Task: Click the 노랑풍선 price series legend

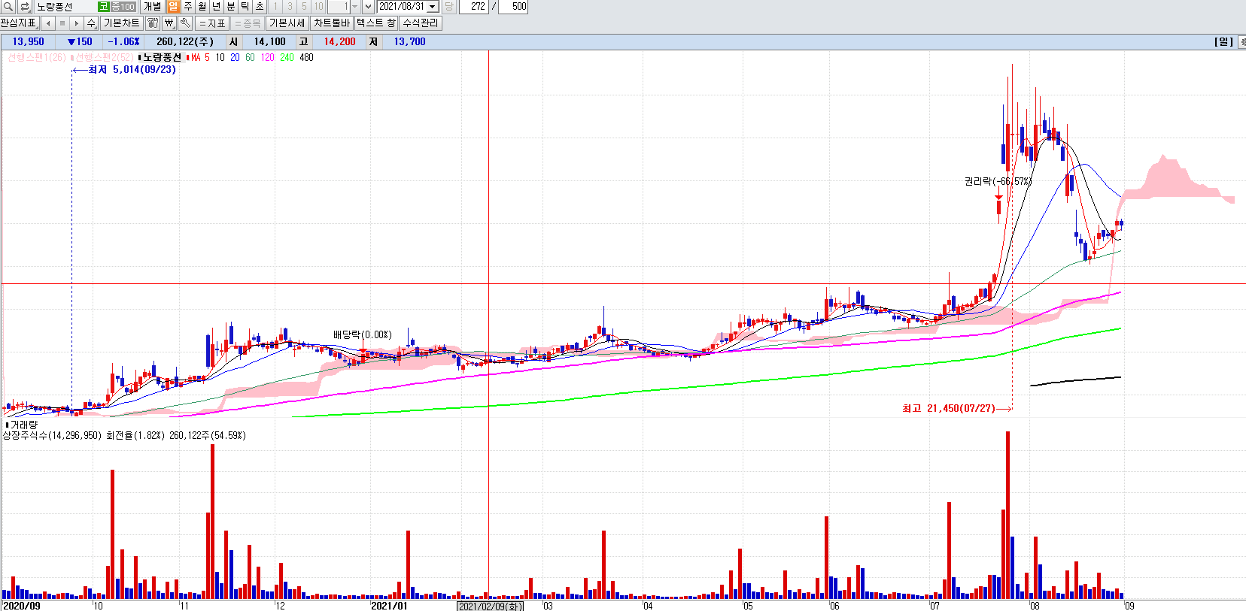Action: 162,57
